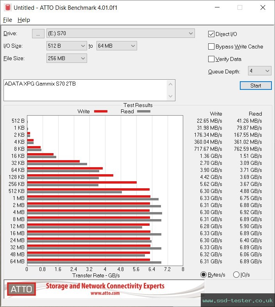Click the 762.59 MB/s read value
This screenshot has width=275, height=307.
pos(248,149)
